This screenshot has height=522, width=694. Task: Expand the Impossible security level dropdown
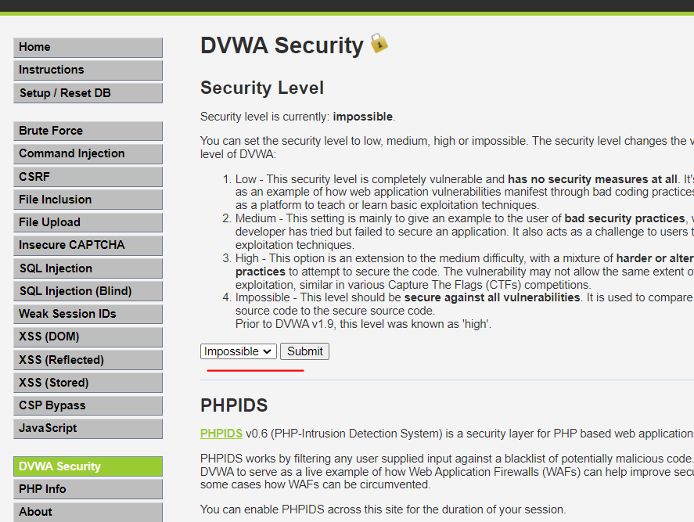(x=238, y=351)
